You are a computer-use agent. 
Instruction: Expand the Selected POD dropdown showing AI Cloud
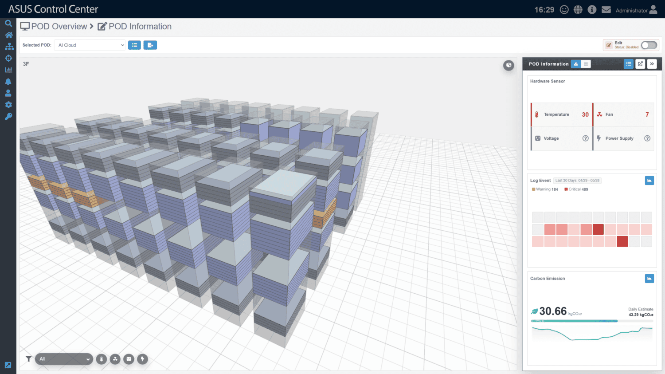tap(90, 45)
